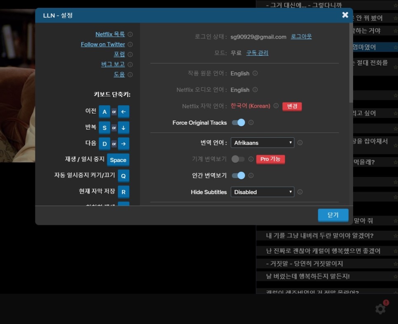The height and width of the screenshot is (324, 398).
Task: Click info icon beside 작품 원문 언어 English
Action: pyautogui.click(x=255, y=73)
